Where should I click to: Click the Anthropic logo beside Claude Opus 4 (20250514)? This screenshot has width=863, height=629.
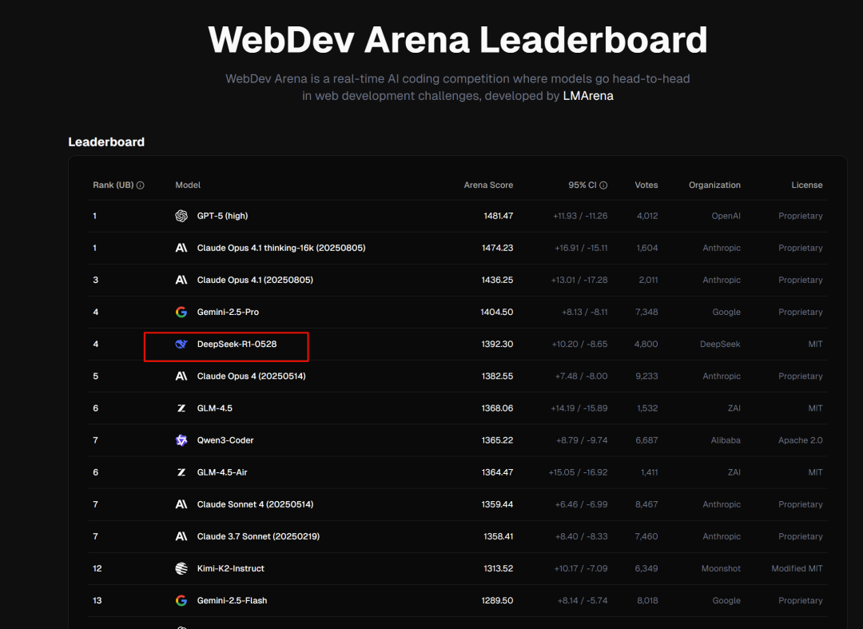point(181,376)
